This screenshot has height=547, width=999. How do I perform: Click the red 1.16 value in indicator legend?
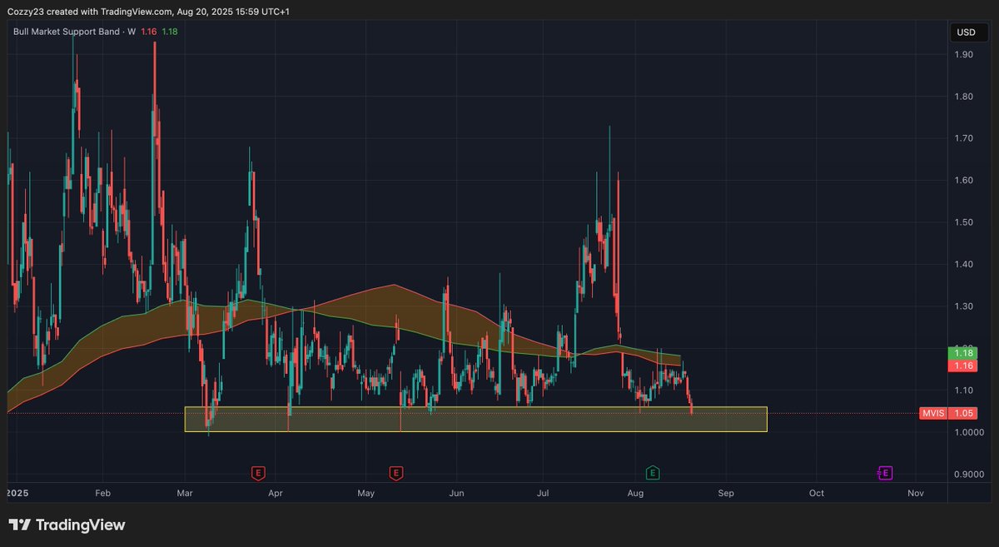[149, 32]
